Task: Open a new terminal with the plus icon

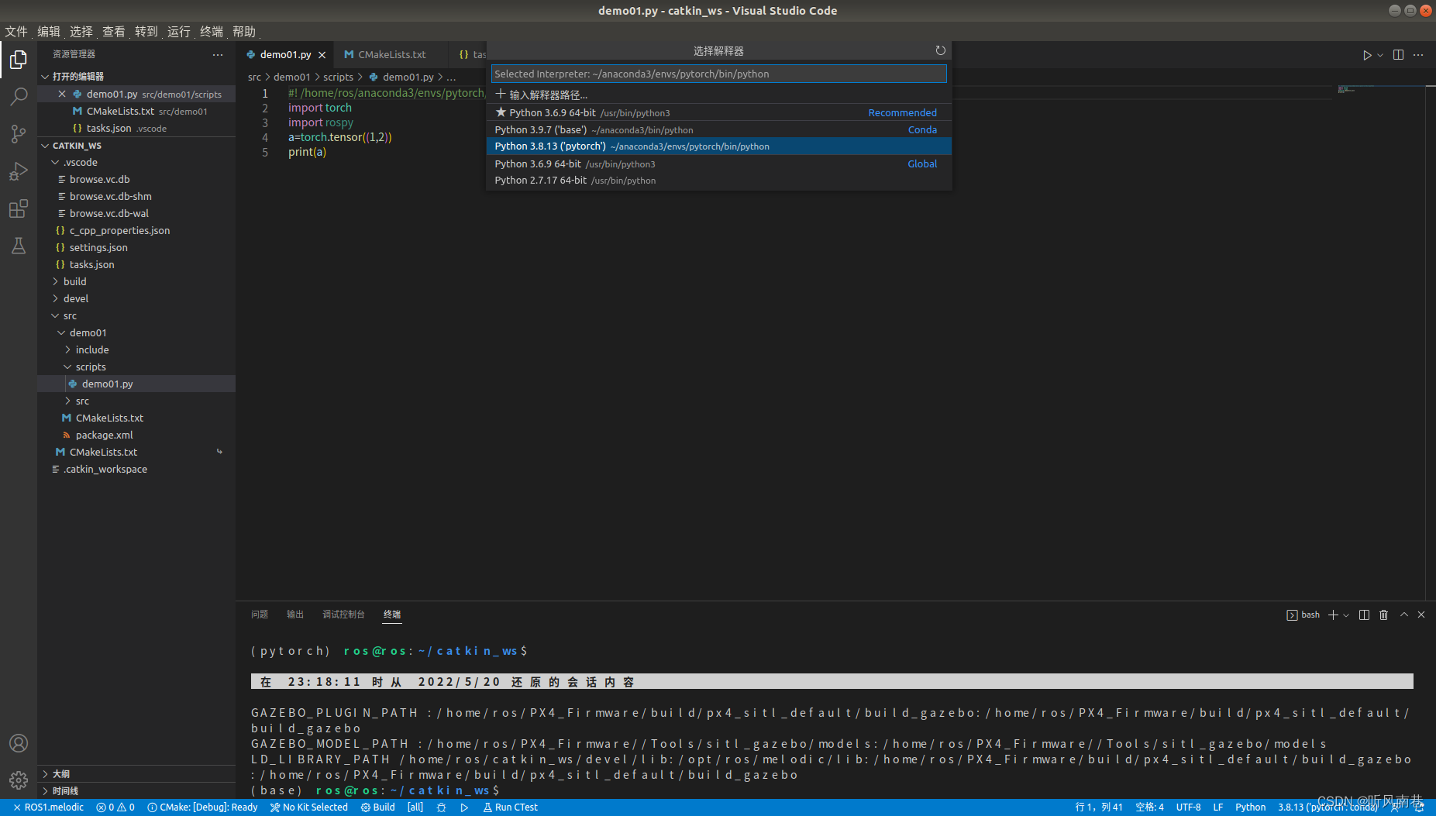Action: (x=1331, y=614)
